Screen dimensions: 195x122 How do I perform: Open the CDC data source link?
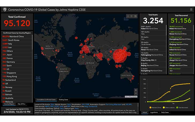click(x=52, y=106)
